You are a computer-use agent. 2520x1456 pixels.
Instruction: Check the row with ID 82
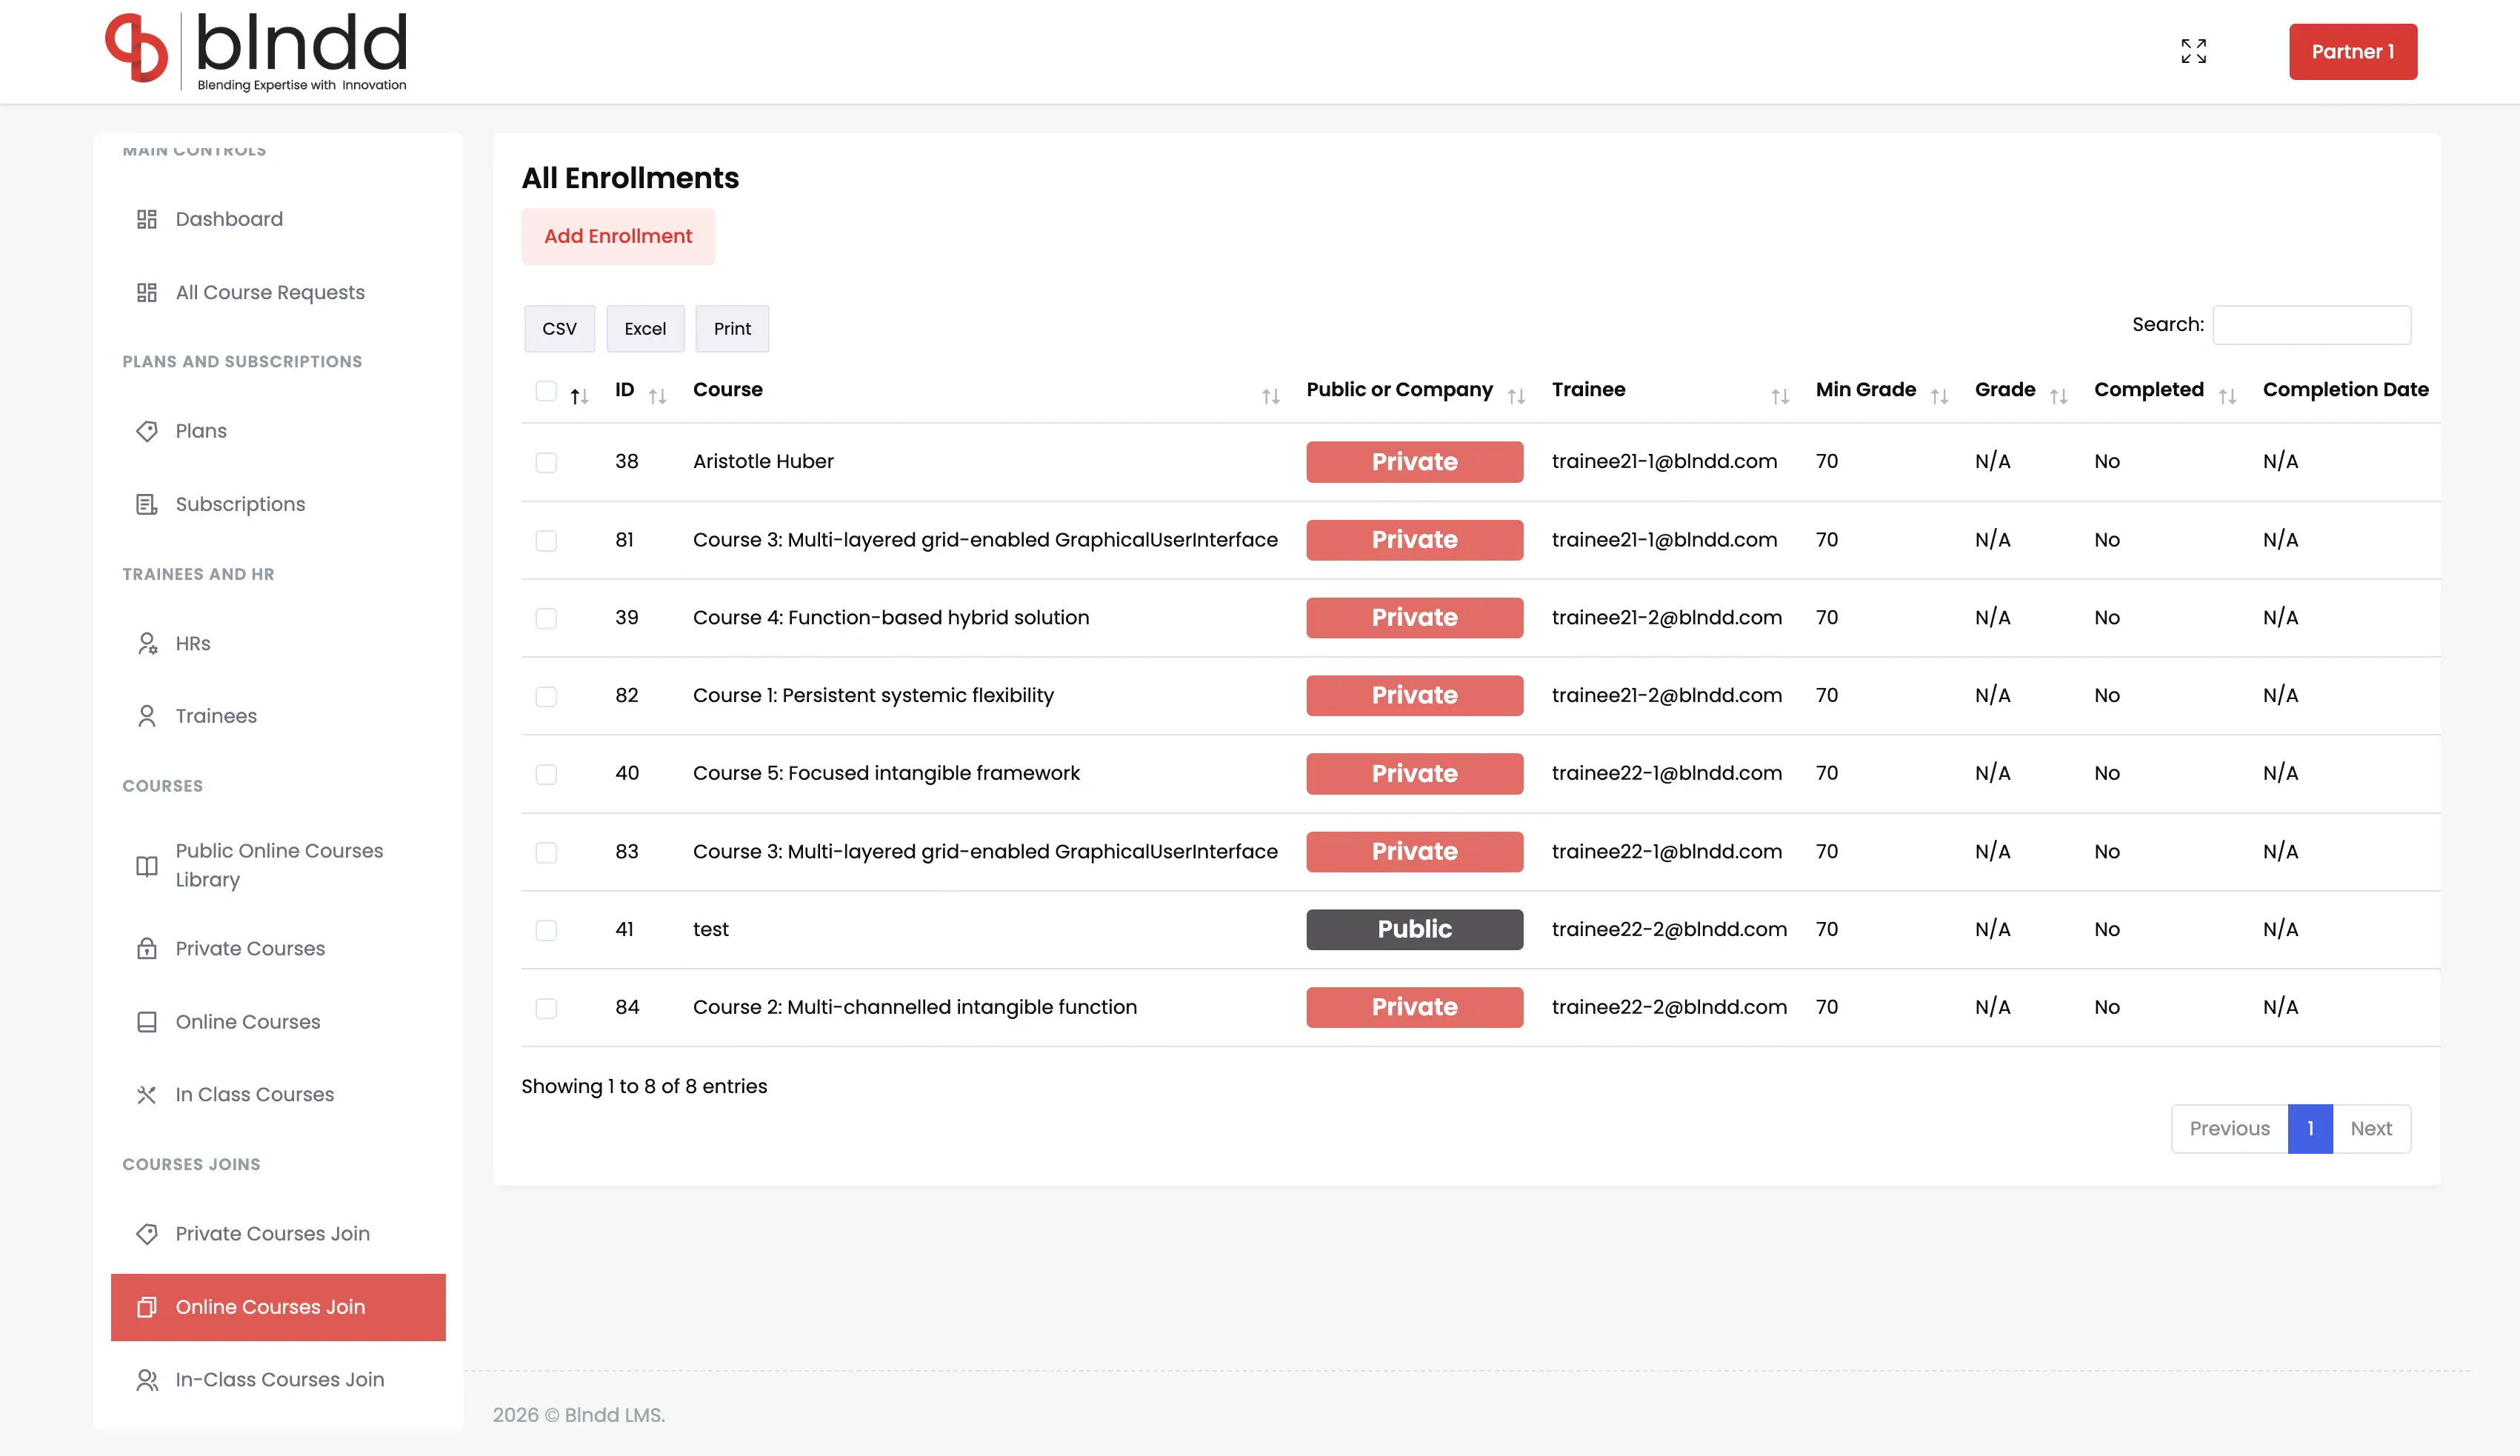click(546, 696)
